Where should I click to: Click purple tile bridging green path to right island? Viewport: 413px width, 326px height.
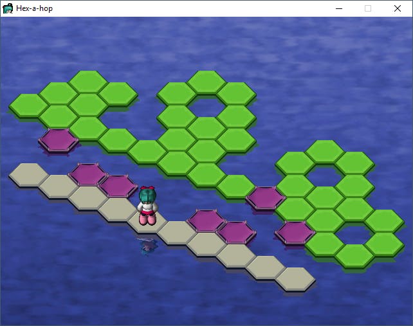pos(266,198)
